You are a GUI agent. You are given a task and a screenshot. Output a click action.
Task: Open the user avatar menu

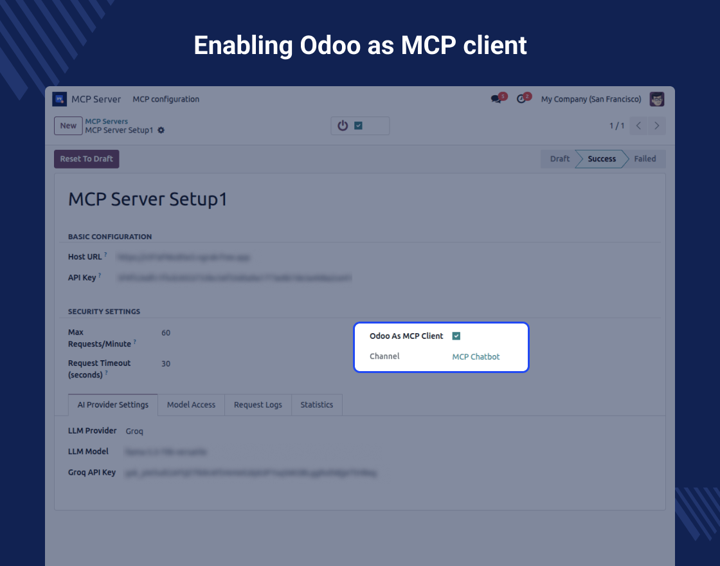[657, 99]
